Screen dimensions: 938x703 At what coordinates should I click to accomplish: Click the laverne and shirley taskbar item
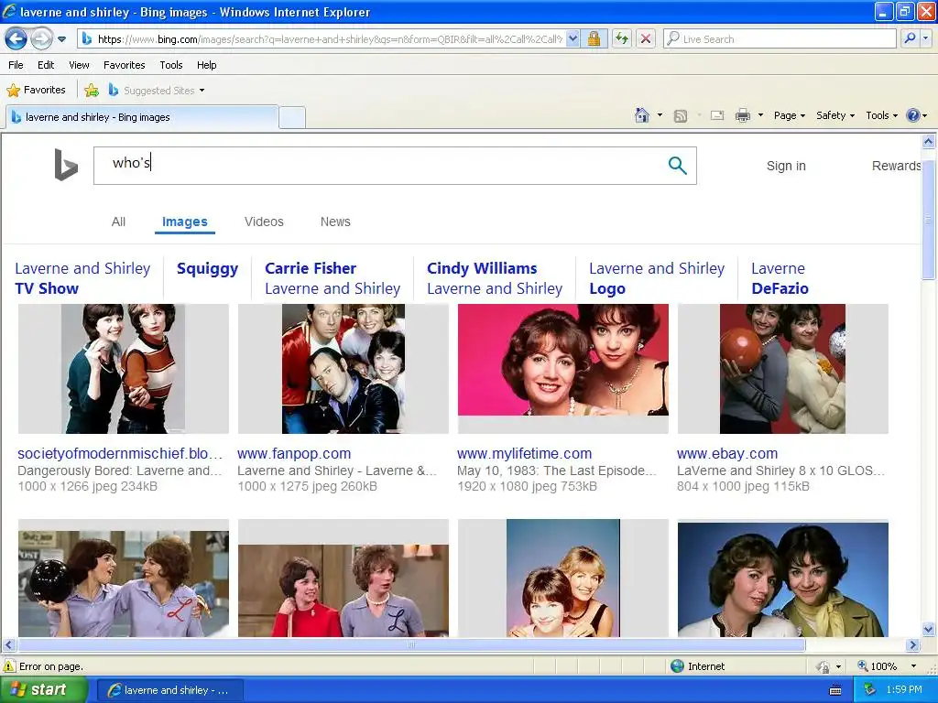pos(169,690)
